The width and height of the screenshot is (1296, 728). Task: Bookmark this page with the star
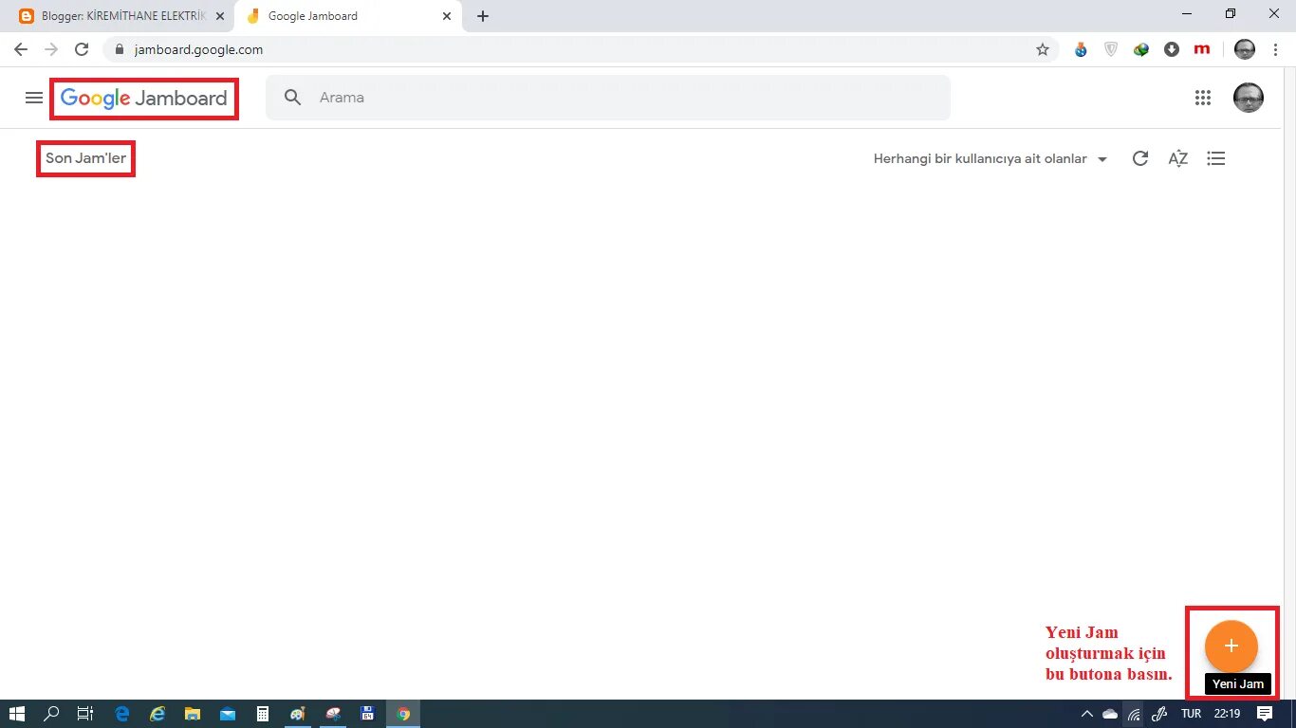tap(1043, 49)
